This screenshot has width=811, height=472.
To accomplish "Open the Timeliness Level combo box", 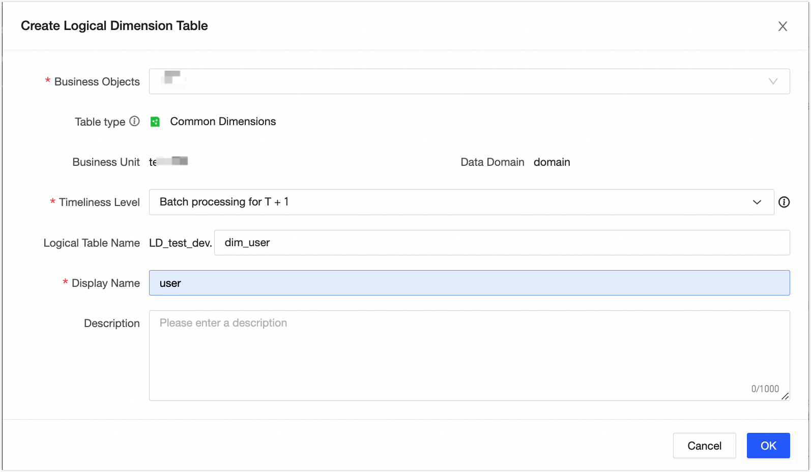I will [x=461, y=202].
